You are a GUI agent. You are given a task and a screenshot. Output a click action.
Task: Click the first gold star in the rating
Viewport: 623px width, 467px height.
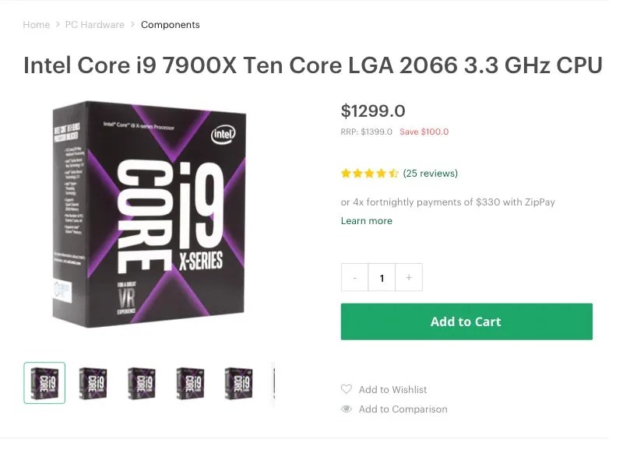[344, 173]
